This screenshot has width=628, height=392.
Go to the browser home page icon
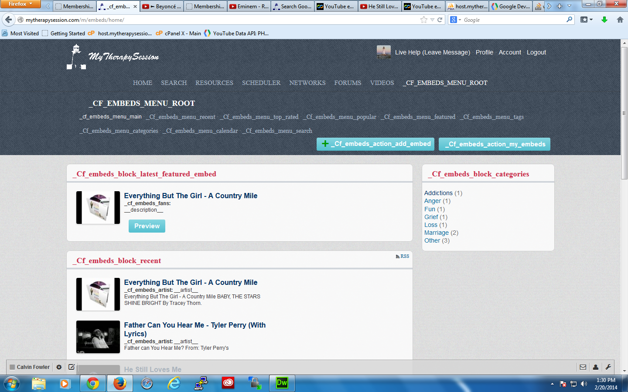620,20
